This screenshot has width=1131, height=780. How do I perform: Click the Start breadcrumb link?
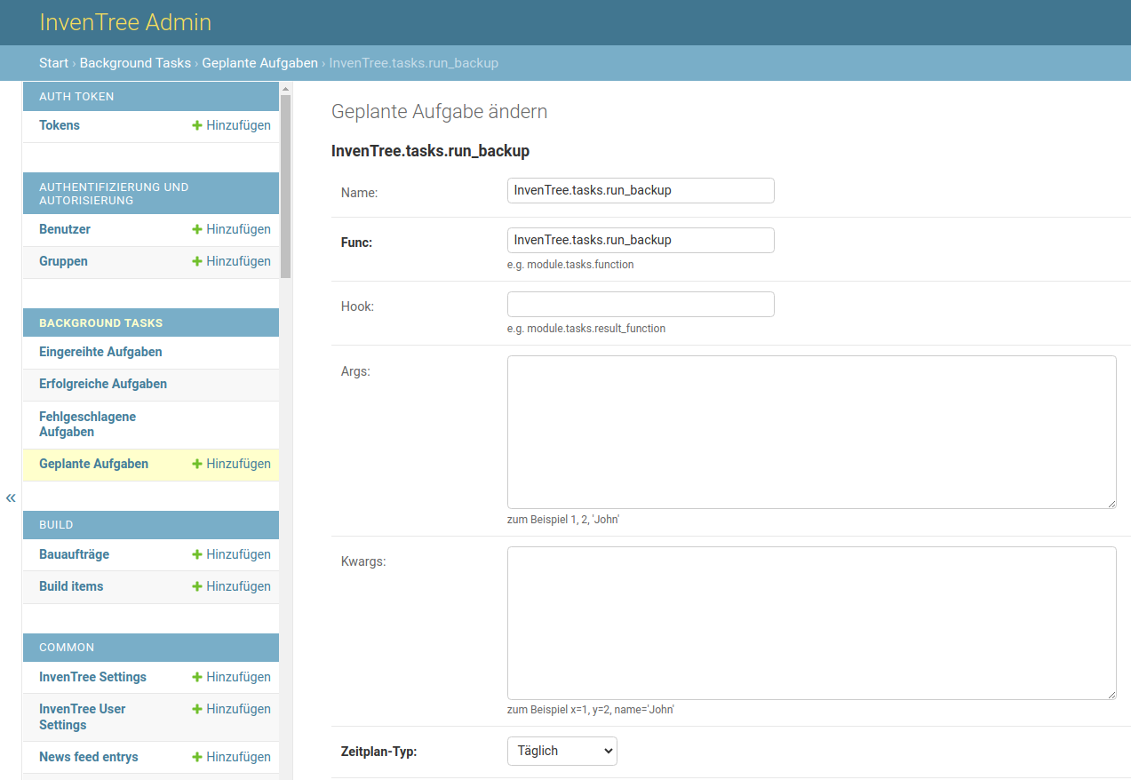(x=53, y=63)
